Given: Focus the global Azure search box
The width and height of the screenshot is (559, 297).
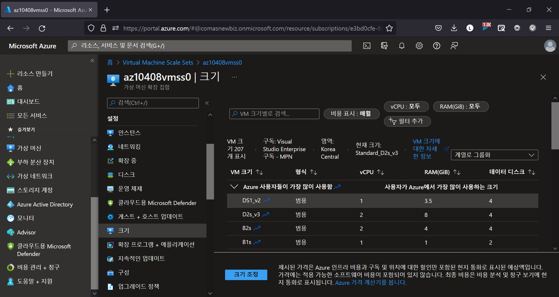Looking at the screenshot, I should coord(210,46).
